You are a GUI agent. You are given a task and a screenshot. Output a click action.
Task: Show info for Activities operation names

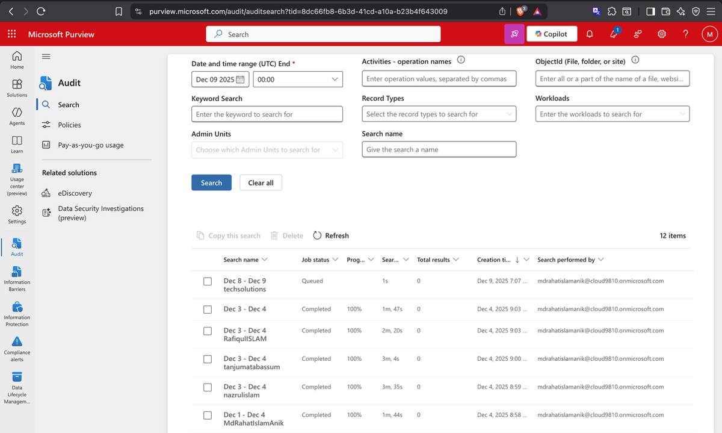click(x=461, y=60)
